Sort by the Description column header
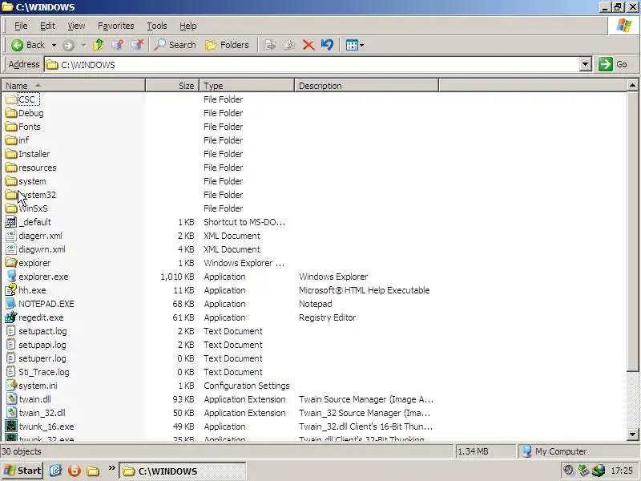Viewport: 641px width, 481px height. 366,86
